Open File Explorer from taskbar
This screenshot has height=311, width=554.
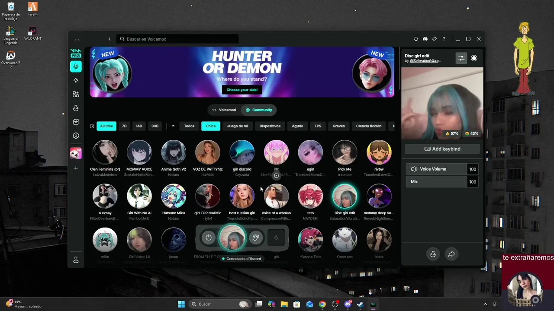284,304
